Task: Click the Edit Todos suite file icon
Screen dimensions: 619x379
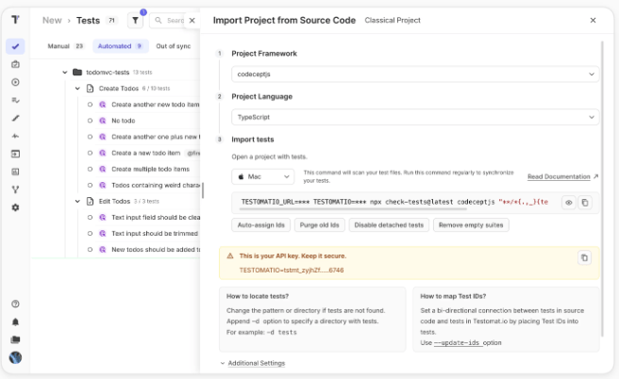Action: pyautogui.click(x=90, y=201)
